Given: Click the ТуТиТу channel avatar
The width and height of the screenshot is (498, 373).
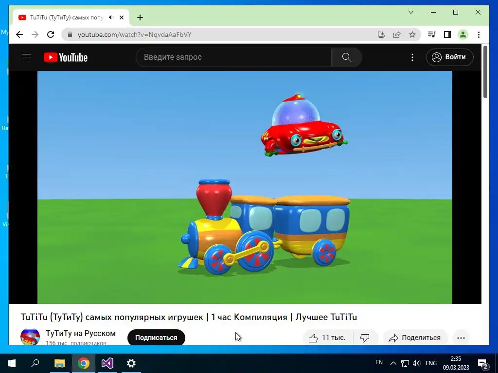Looking at the screenshot, I should pyautogui.click(x=30, y=337).
